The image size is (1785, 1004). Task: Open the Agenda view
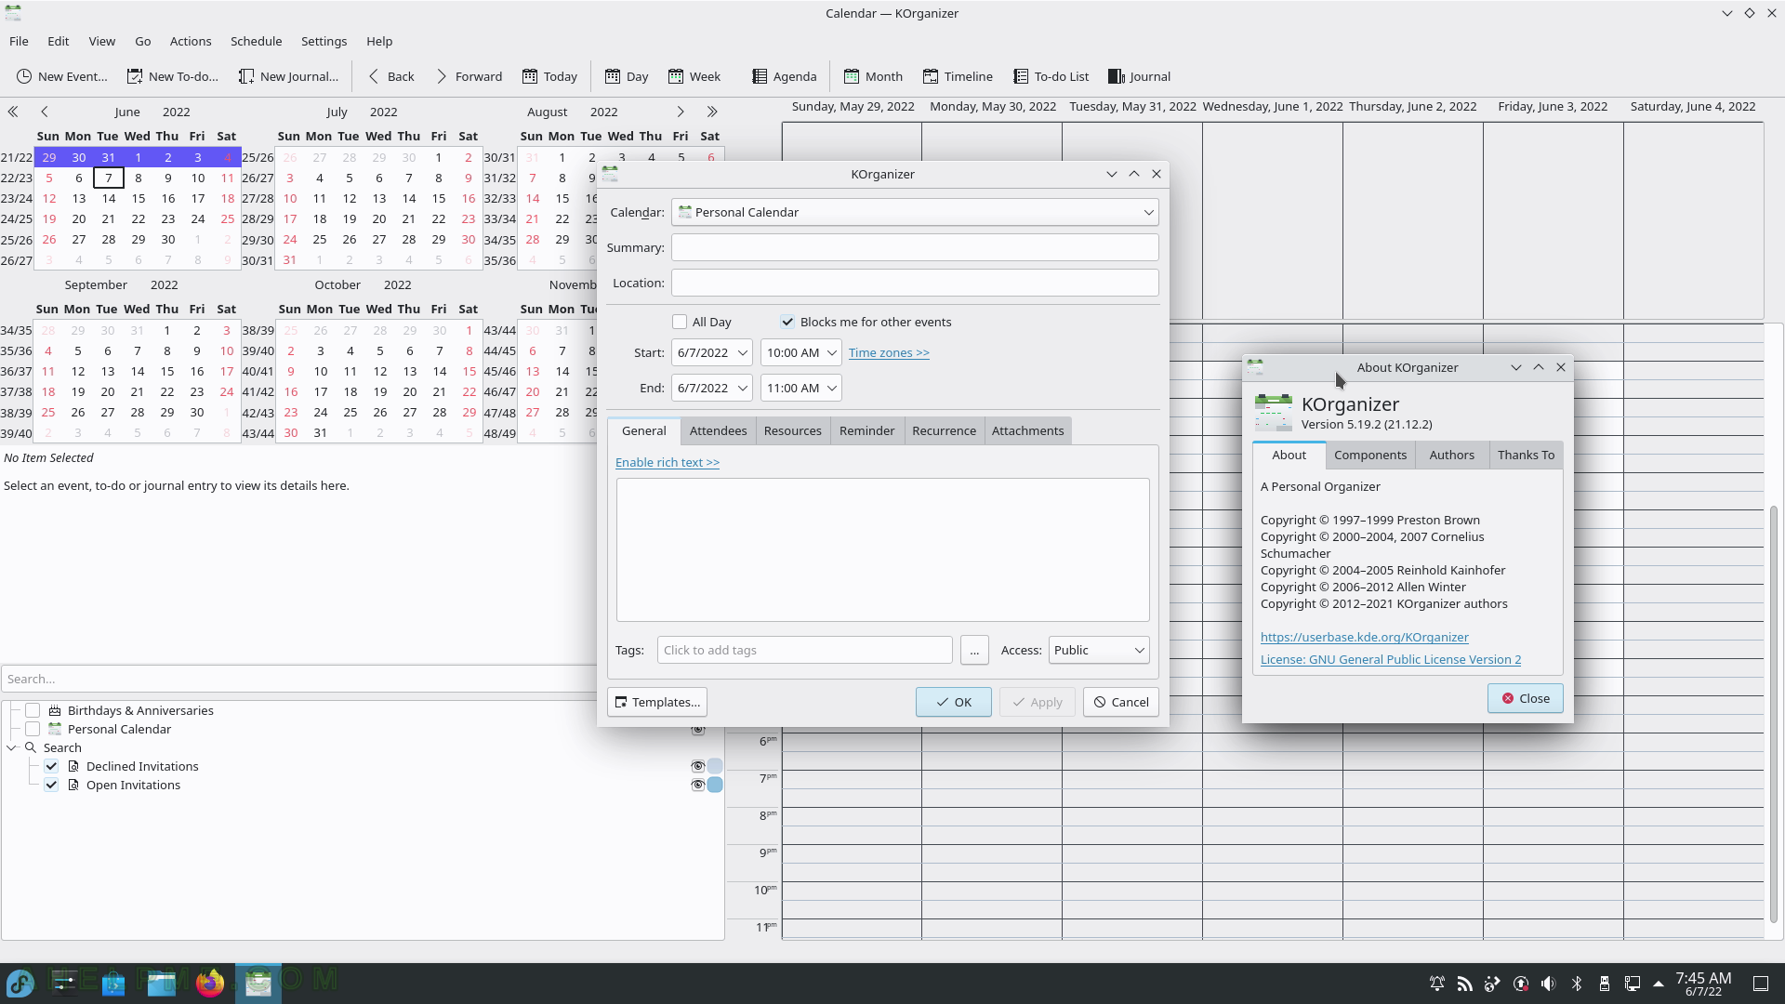[x=784, y=76]
